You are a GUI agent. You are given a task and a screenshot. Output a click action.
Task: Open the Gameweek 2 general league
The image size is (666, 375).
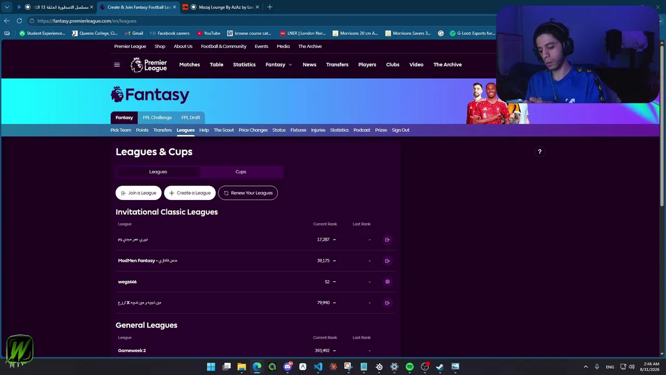[132, 351]
